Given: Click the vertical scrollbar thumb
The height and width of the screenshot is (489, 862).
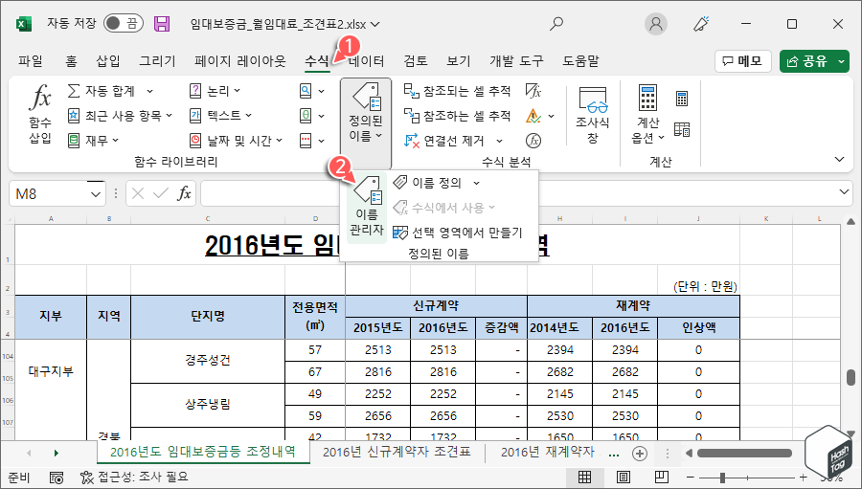Looking at the screenshot, I should (x=851, y=377).
